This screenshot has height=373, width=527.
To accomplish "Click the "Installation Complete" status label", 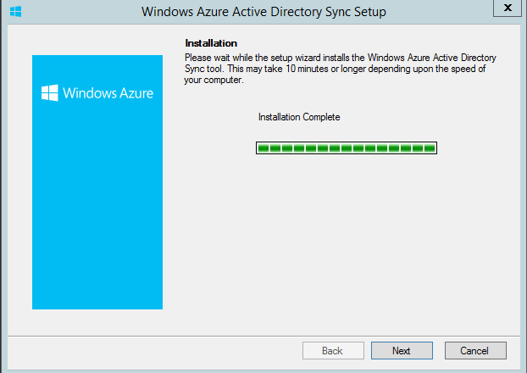I will [x=299, y=117].
